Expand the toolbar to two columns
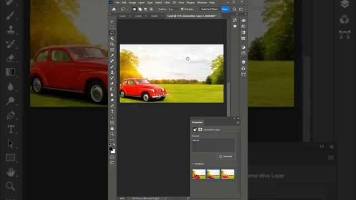356x200 pixels. [110, 14]
